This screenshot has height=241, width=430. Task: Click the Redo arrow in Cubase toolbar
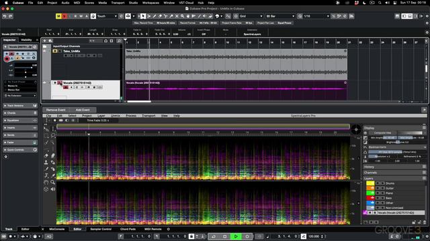pyautogui.click(x=11, y=16)
